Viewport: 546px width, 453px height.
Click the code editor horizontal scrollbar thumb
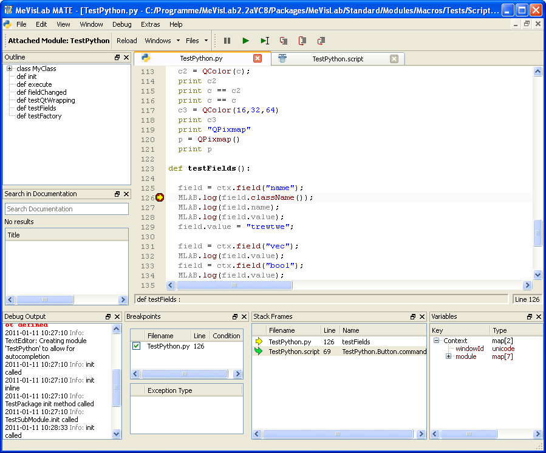pyautogui.click(x=234, y=285)
